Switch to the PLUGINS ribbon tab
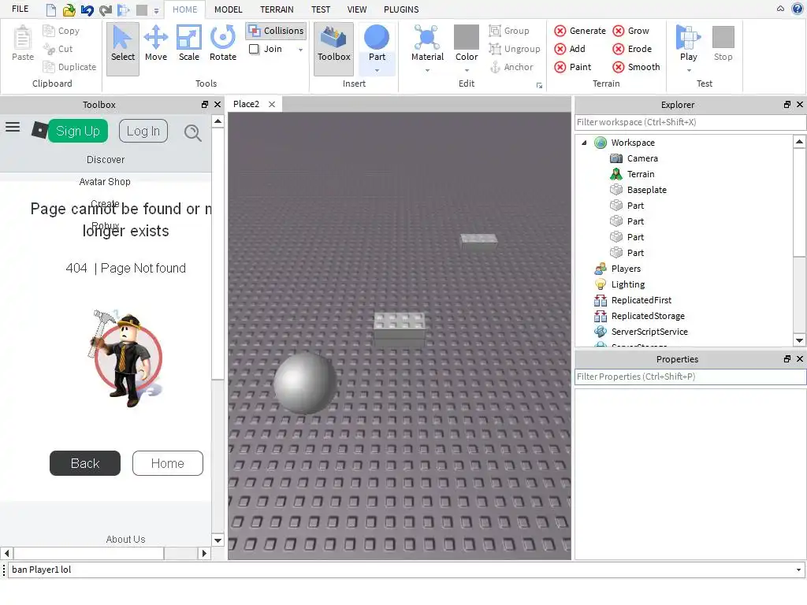The width and height of the screenshot is (807, 605). pyautogui.click(x=401, y=9)
